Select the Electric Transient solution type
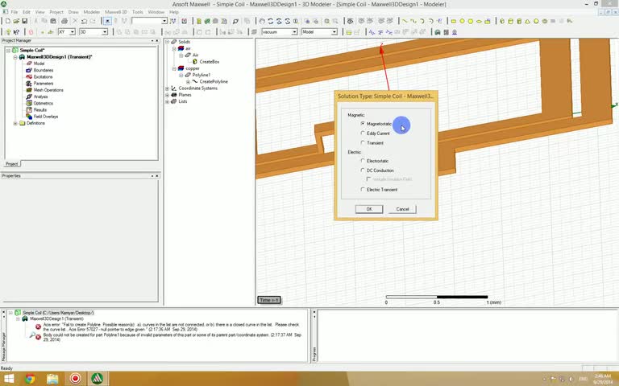Screen dimensions: 619x386 point(364,189)
